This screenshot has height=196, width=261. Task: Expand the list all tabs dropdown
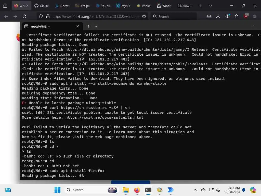pyautogui.click(x=210, y=6)
